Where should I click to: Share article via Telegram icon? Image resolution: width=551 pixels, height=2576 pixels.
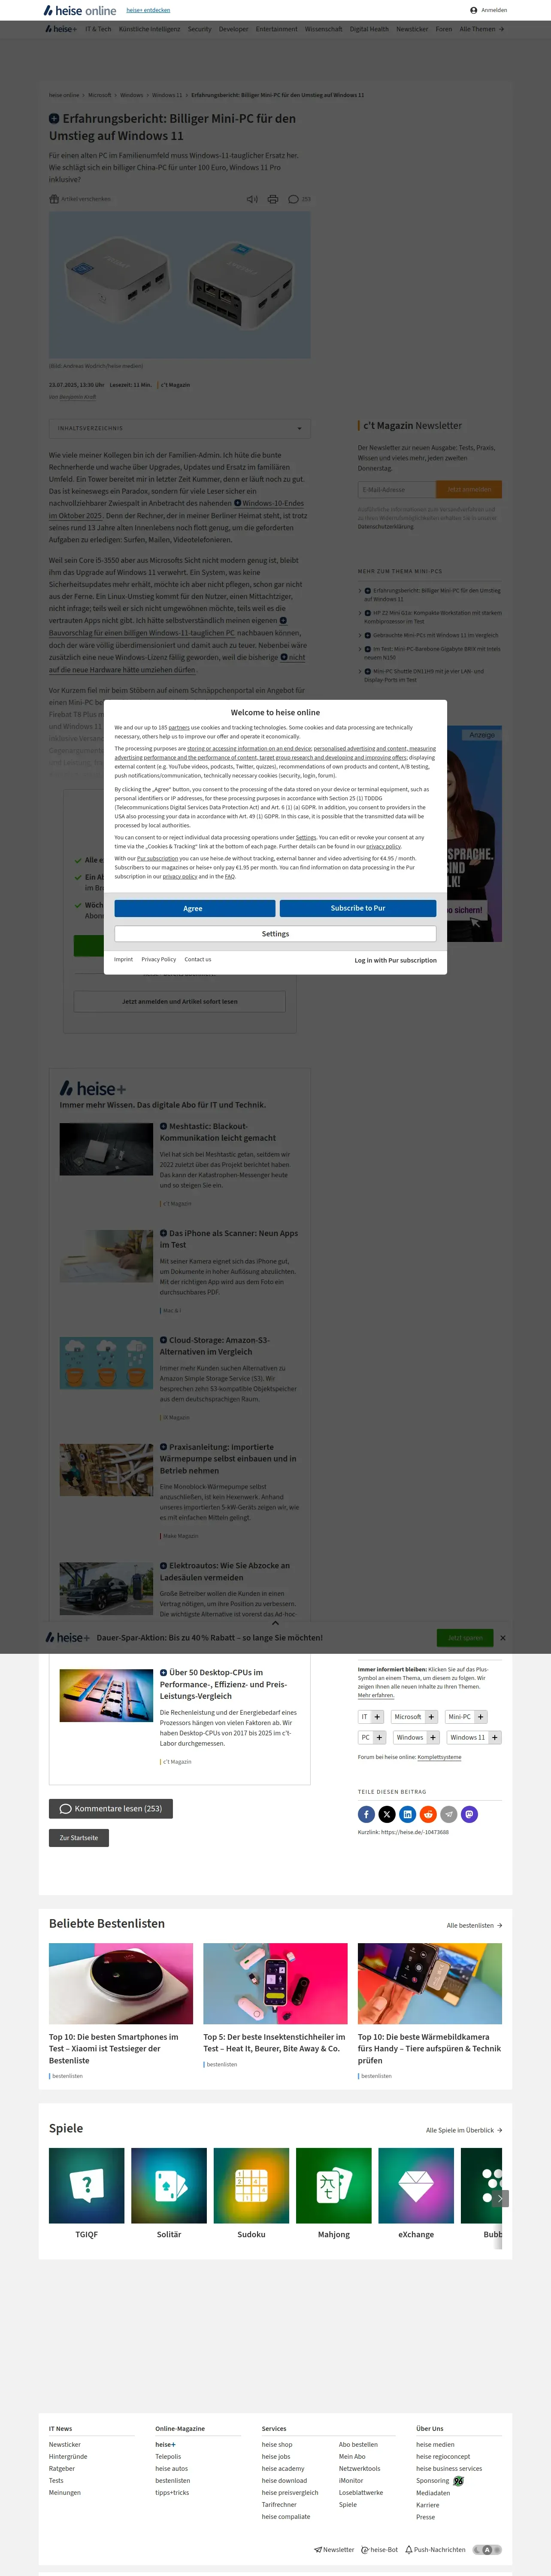click(448, 1814)
